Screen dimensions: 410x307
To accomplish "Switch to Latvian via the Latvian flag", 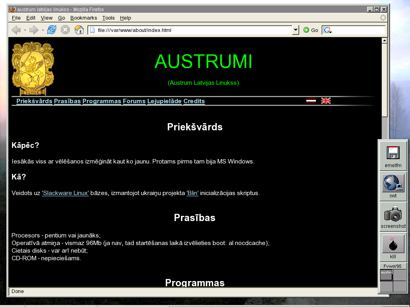I will pyautogui.click(x=311, y=101).
